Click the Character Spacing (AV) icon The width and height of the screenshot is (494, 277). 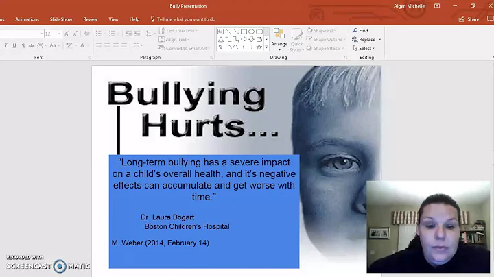(40, 46)
